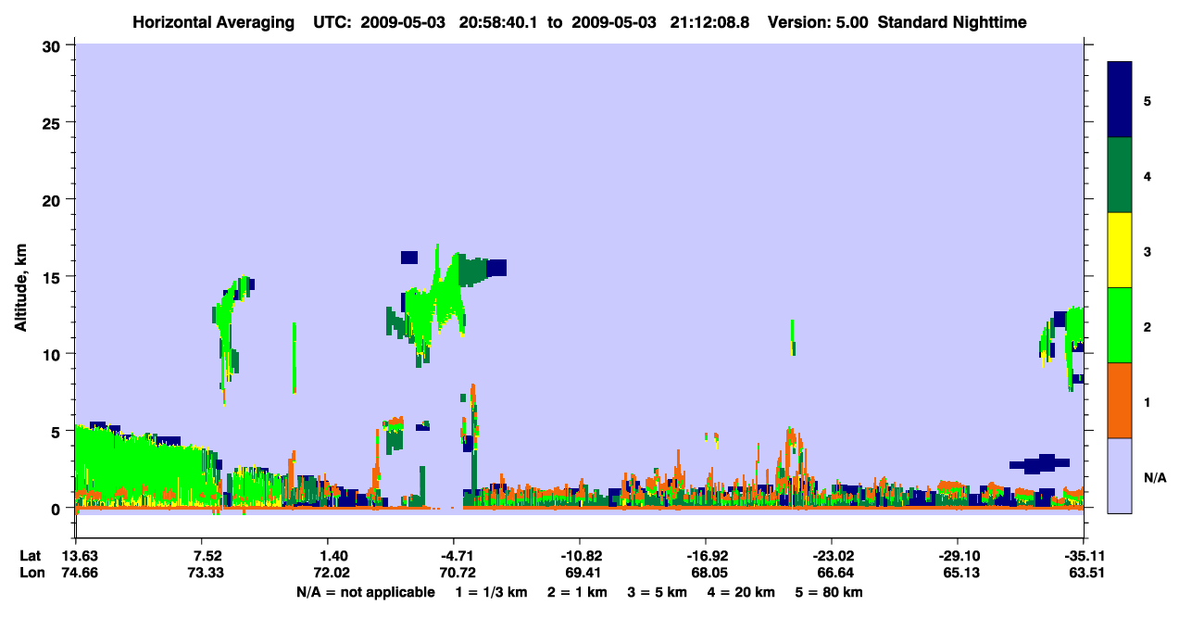Click the colorbar label 2
1204x618 pixels.
(x=1148, y=325)
